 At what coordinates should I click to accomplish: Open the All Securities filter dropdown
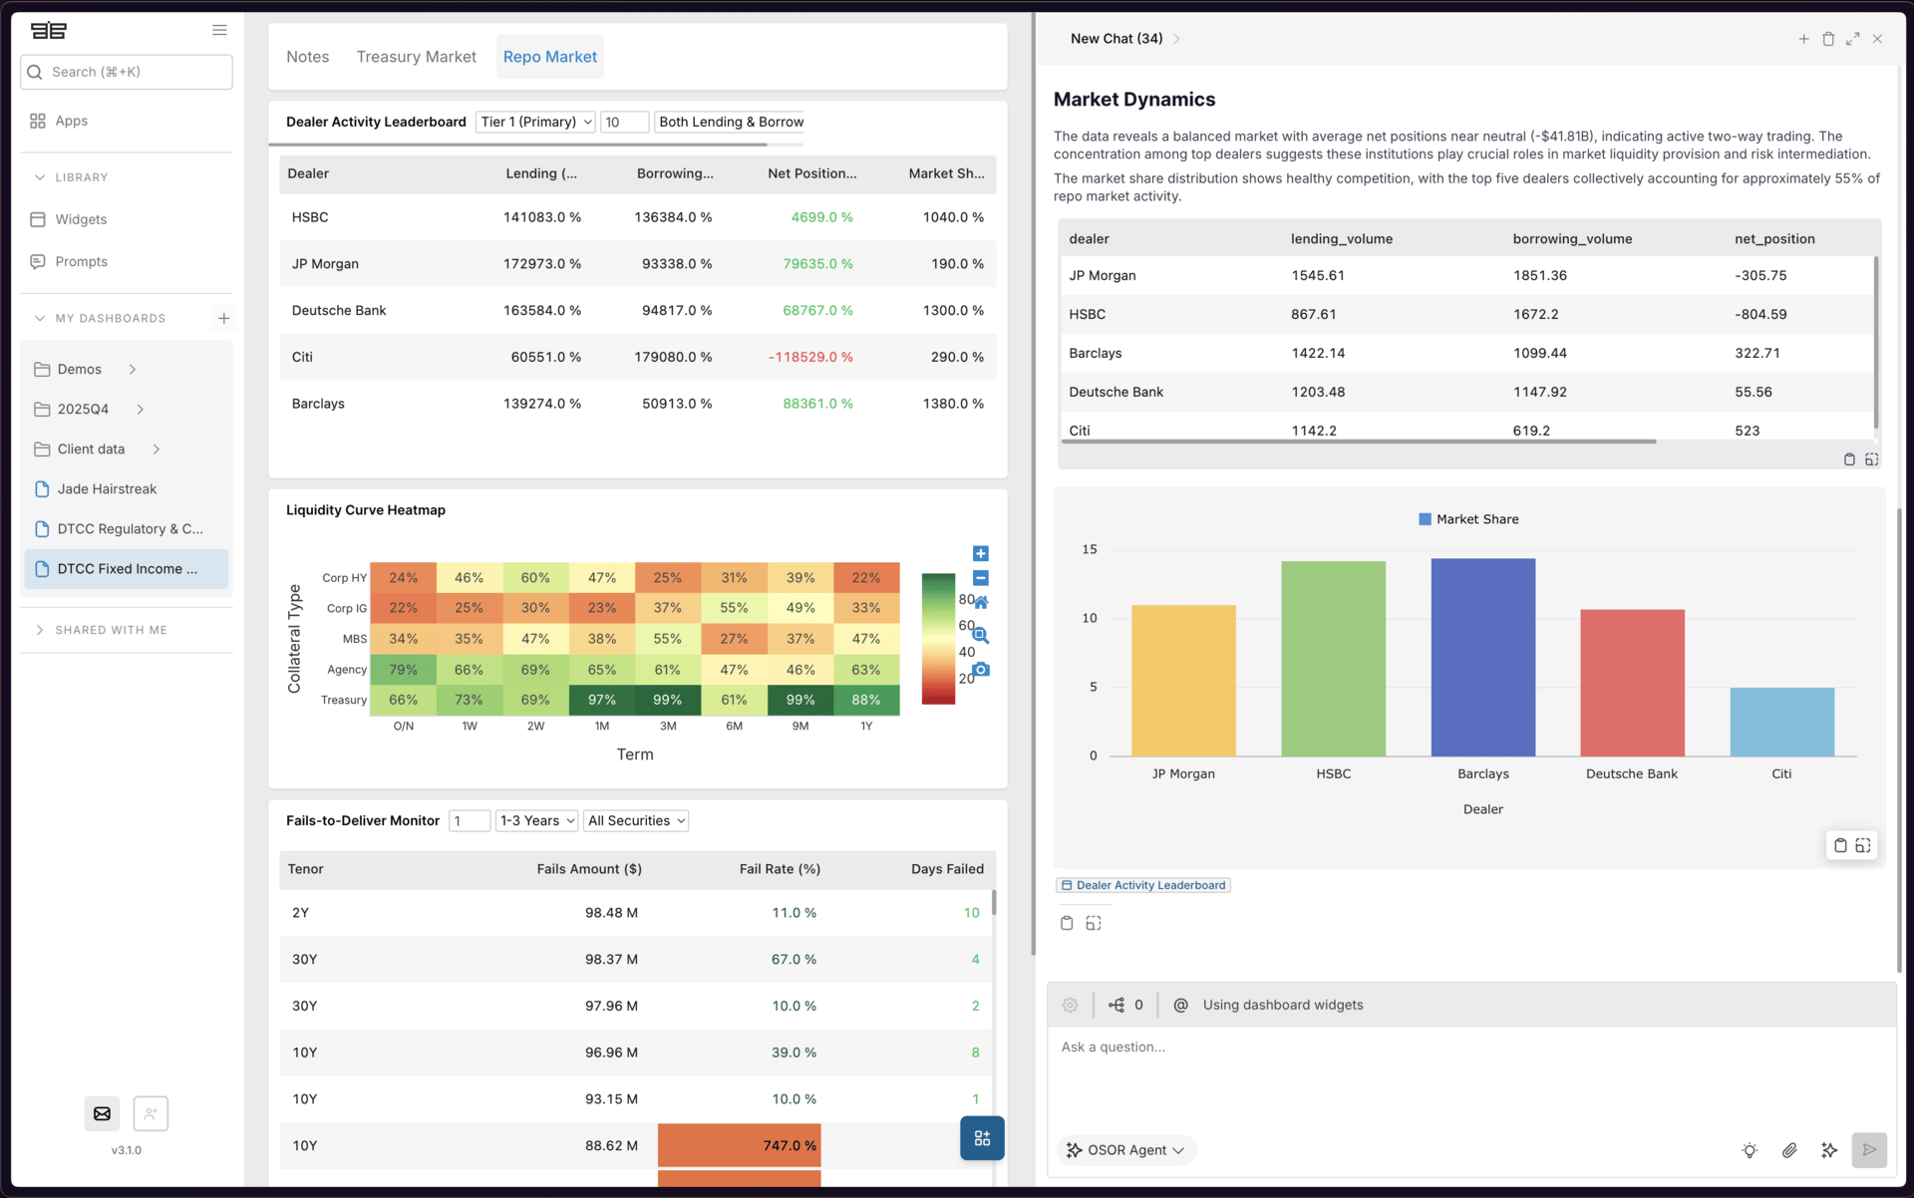(635, 820)
